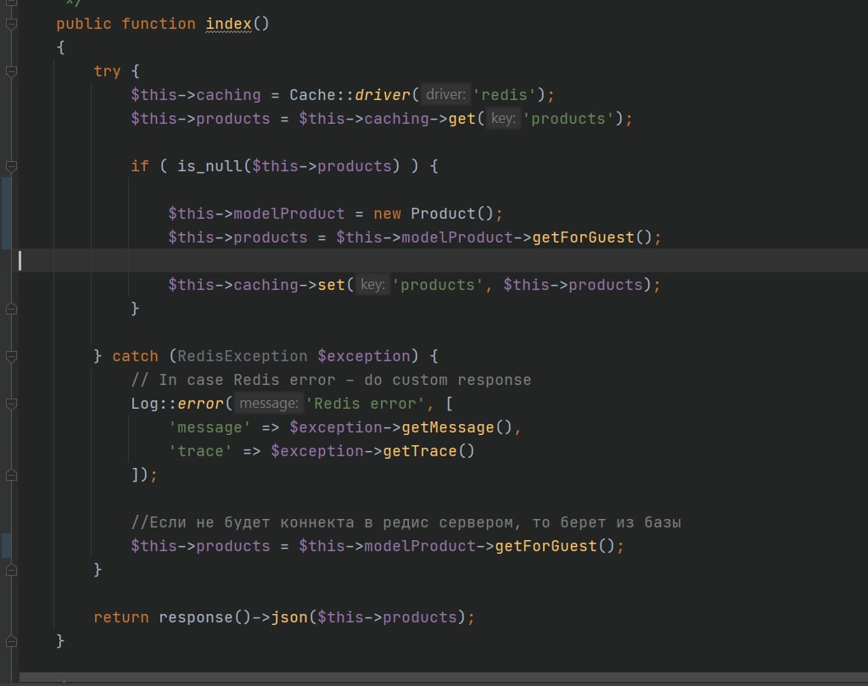Click the RedisException class name
The width and height of the screenshot is (868, 686).
tap(243, 356)
